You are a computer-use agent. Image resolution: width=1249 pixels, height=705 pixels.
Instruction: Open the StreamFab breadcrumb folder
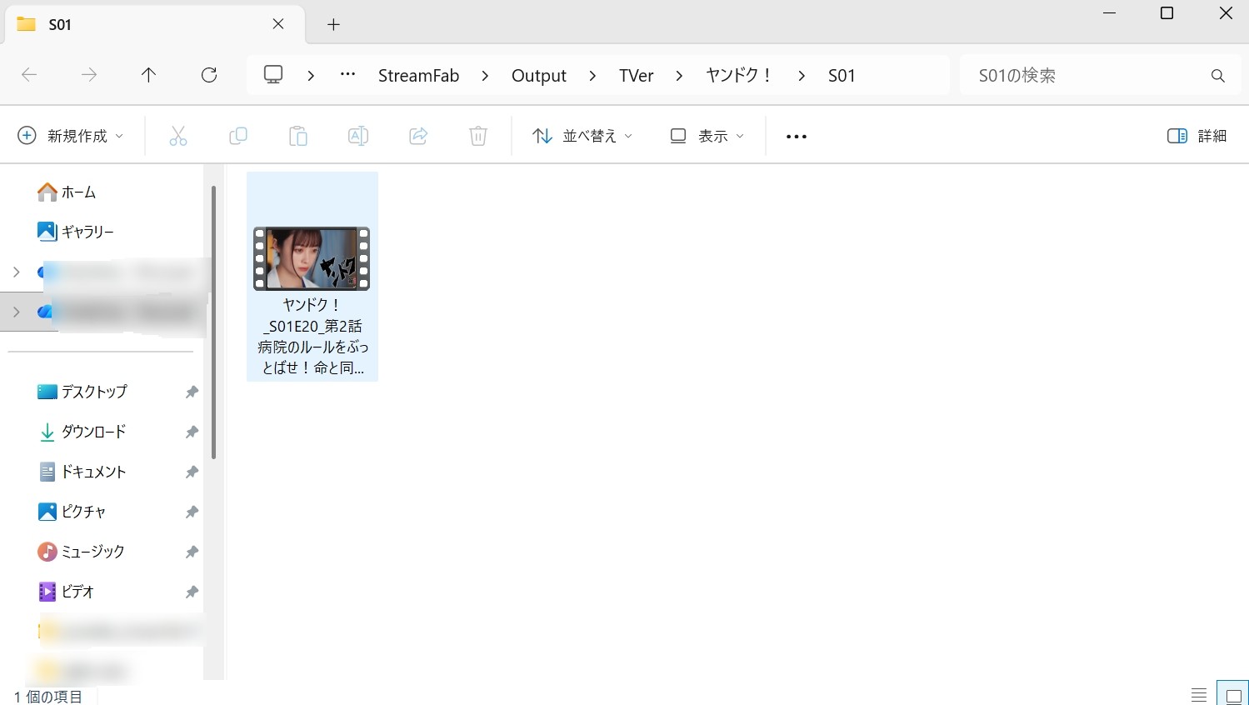[418, 75]
